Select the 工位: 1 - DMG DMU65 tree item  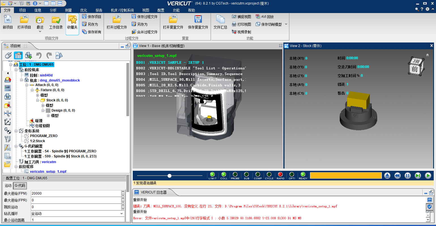36,65
